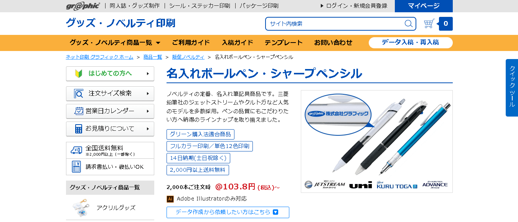
Task: Expand ログイン・新規会員登録 arrow link
Action: pos(353,6)
